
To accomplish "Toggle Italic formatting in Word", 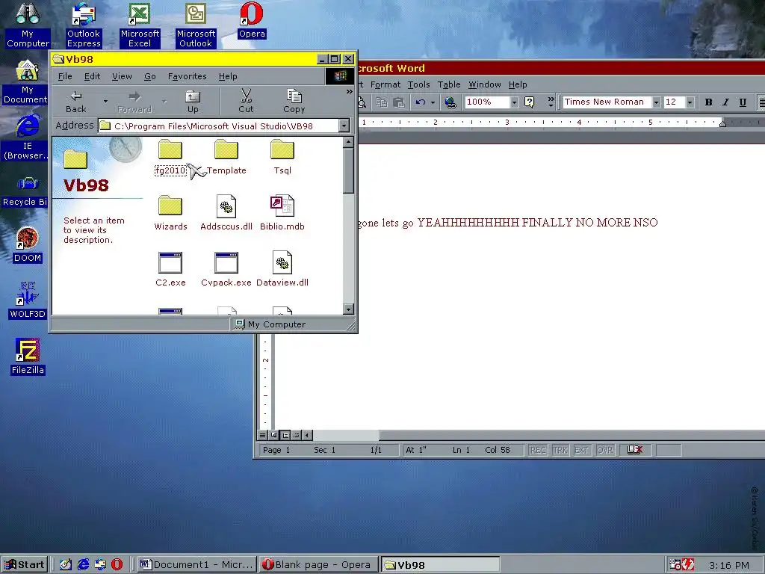I will coord(725,102).
